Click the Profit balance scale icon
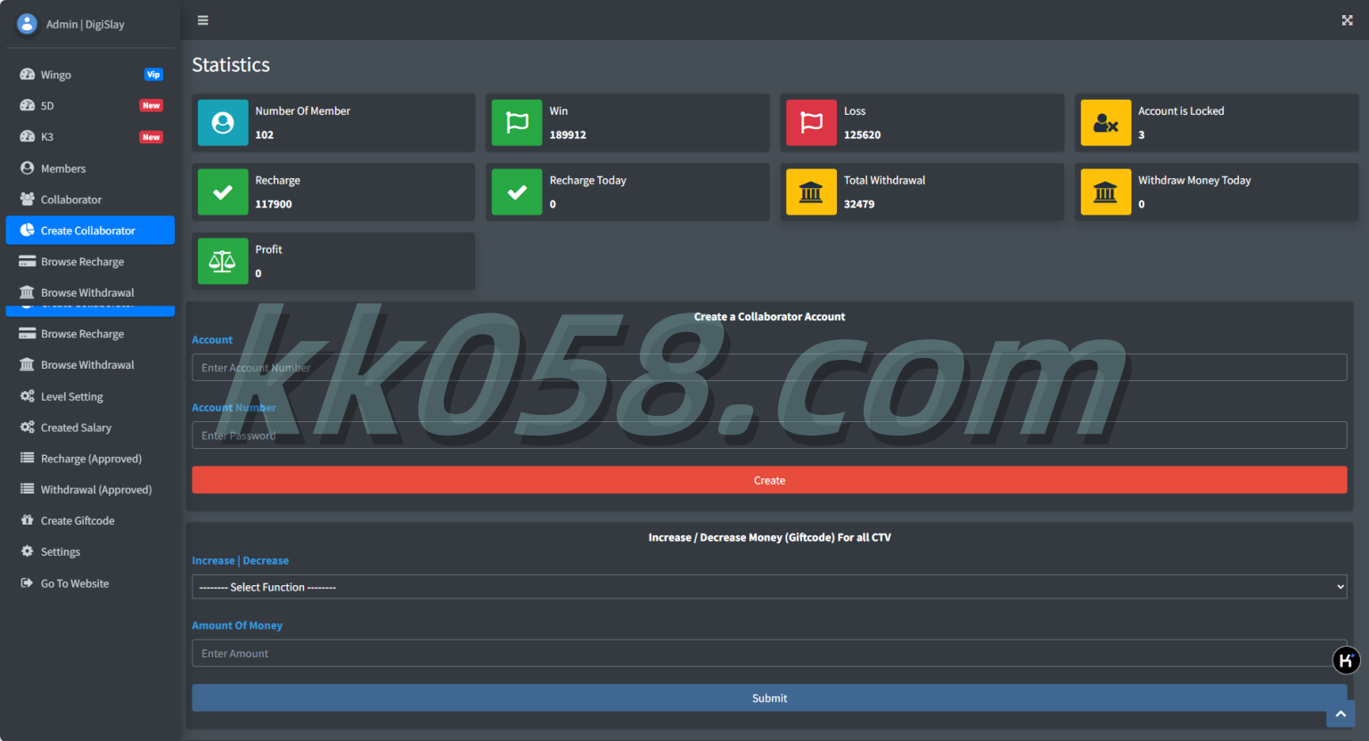 [223, 262]
